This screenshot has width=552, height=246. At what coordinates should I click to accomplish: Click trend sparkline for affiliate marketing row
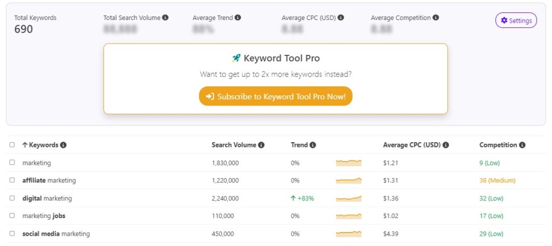349,181
